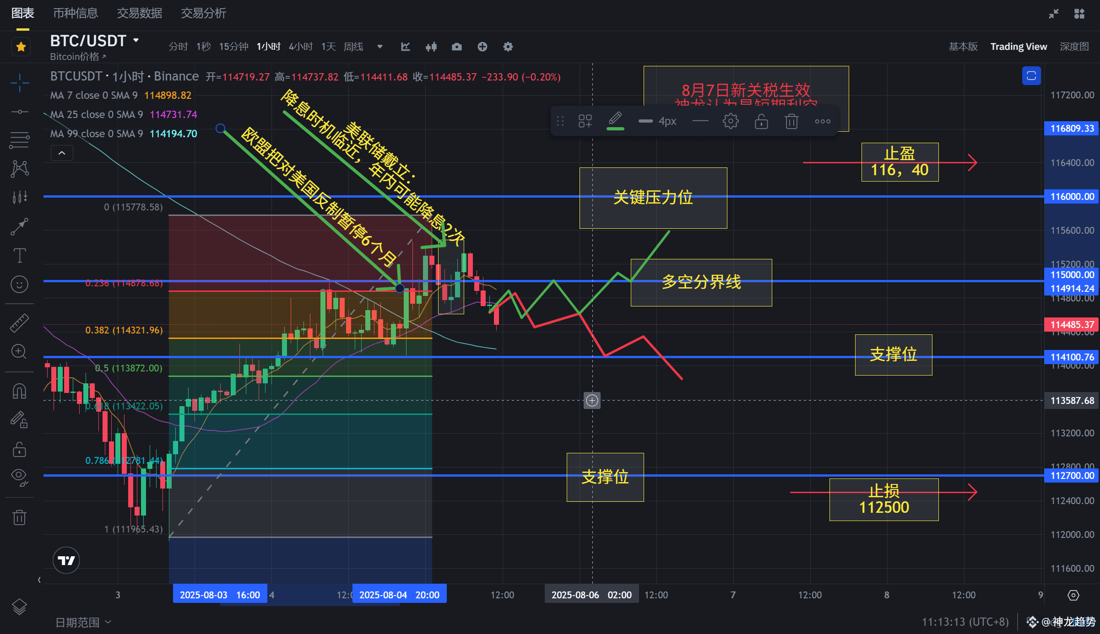Switch to the 4小时 timeframe

click(301, 47)
